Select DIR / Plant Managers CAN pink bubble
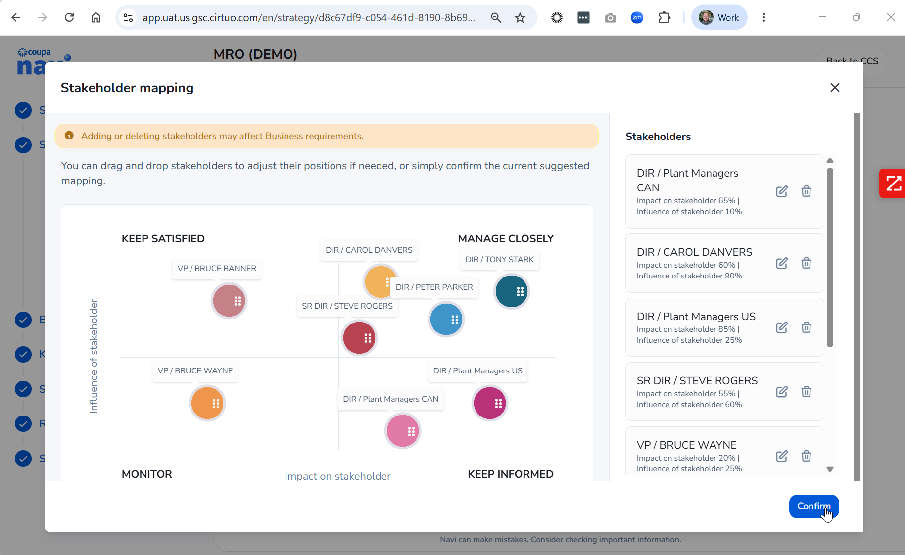The height and width of the screenshot is (555, 905). click(403, 431)
